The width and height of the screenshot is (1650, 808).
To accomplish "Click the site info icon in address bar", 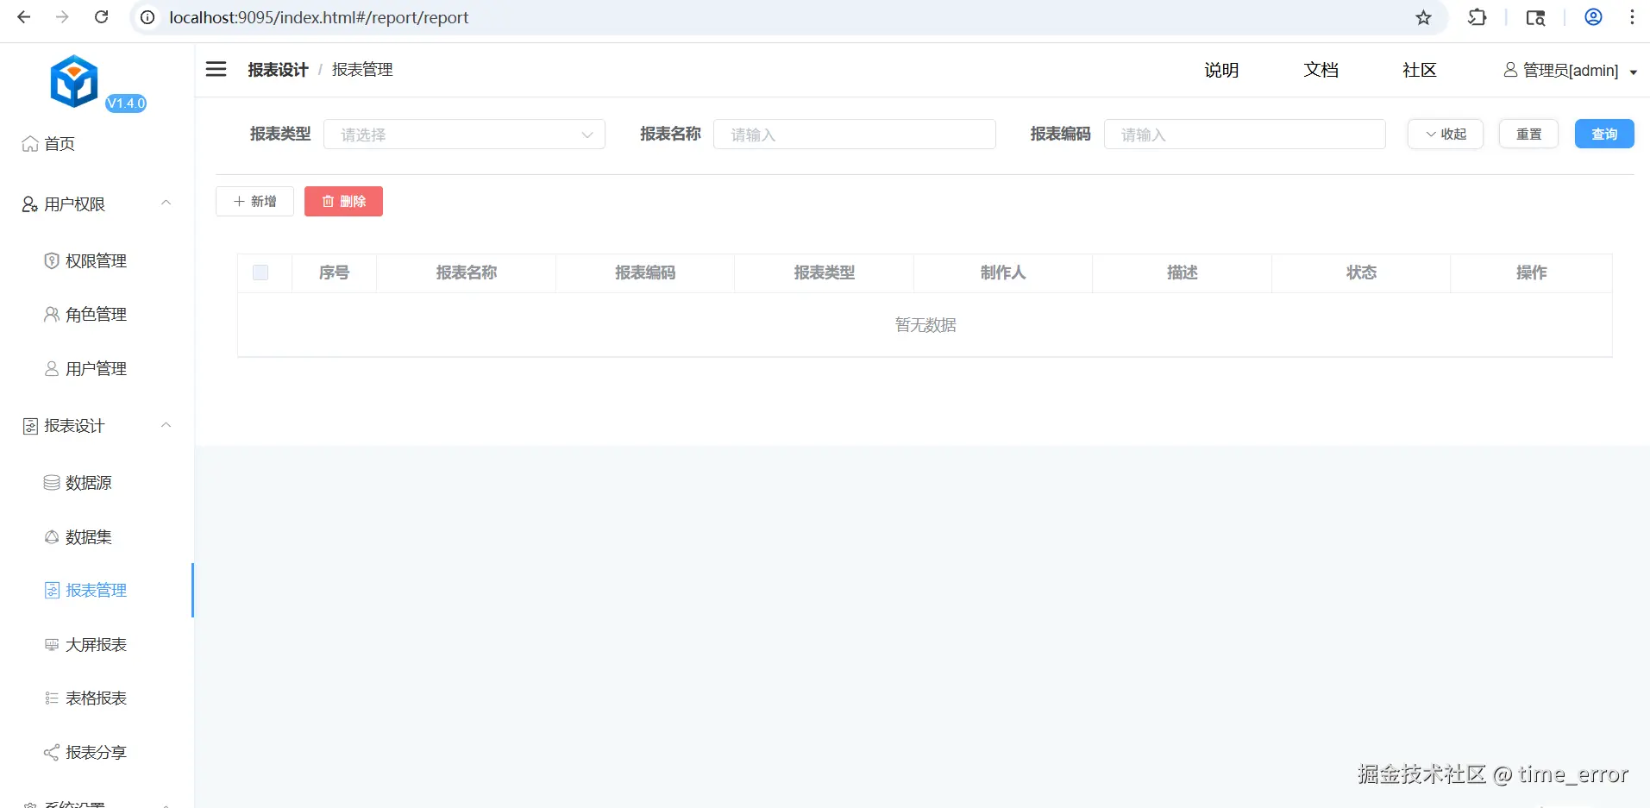I will tap(148, 17).
